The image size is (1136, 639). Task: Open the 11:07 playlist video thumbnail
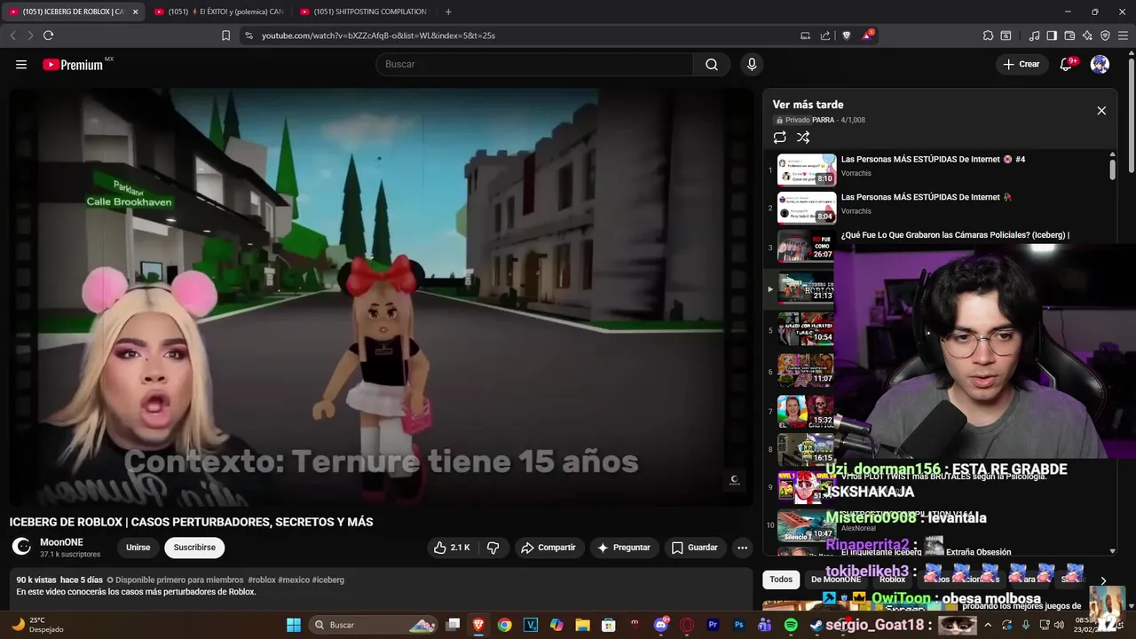[806, 368]
